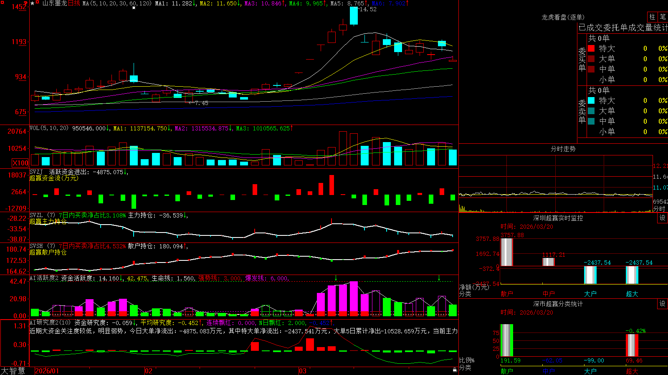Click the red 特大 buy order swatch
The image size is (668, 375).
click(x=591, y=48)
